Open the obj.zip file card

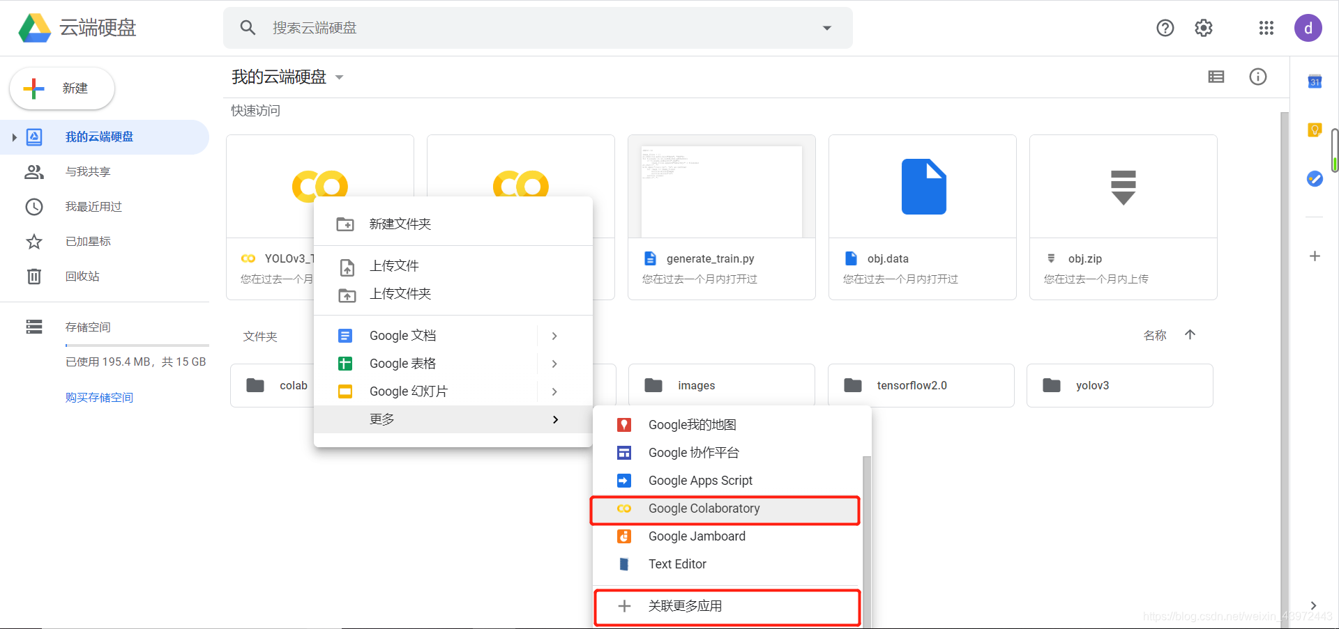1124,217
